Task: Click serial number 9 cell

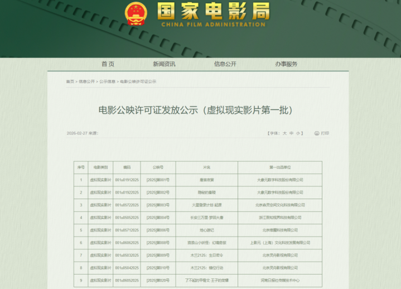Action: click(x=81, y=280)
